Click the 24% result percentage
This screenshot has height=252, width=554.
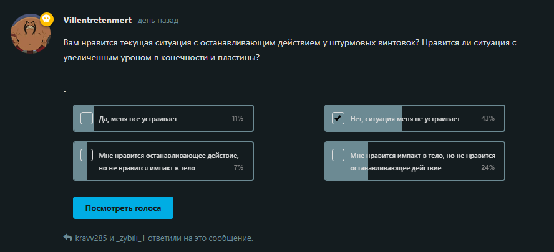pyautogui.click(x=488, y=168)
